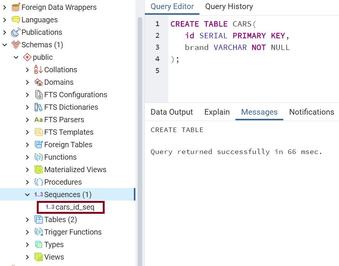Select the cars_id_seq sequence
The width and height of the screenshot is (339, 266).
click(74, 207)
